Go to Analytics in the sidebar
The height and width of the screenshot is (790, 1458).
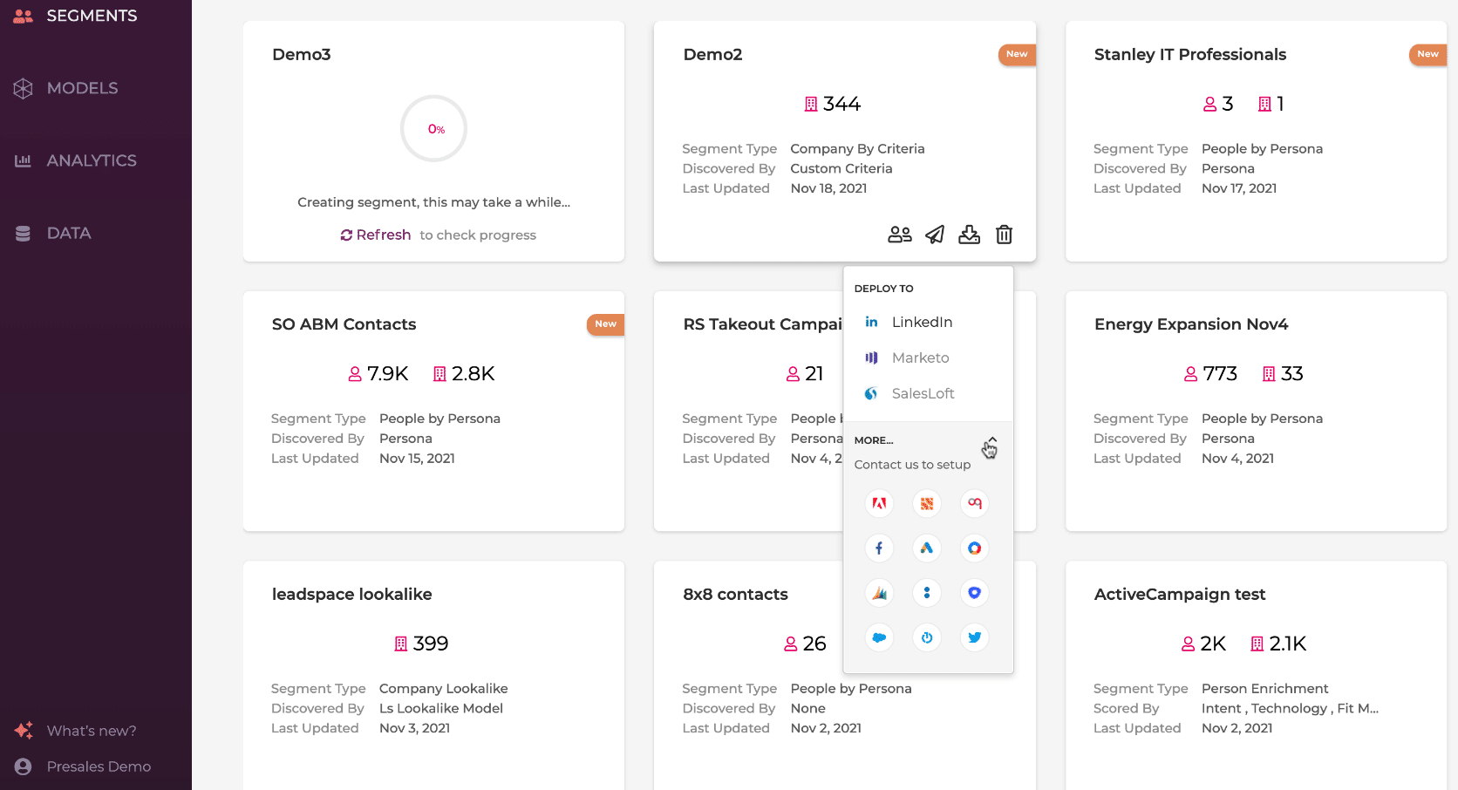point(91,160)
